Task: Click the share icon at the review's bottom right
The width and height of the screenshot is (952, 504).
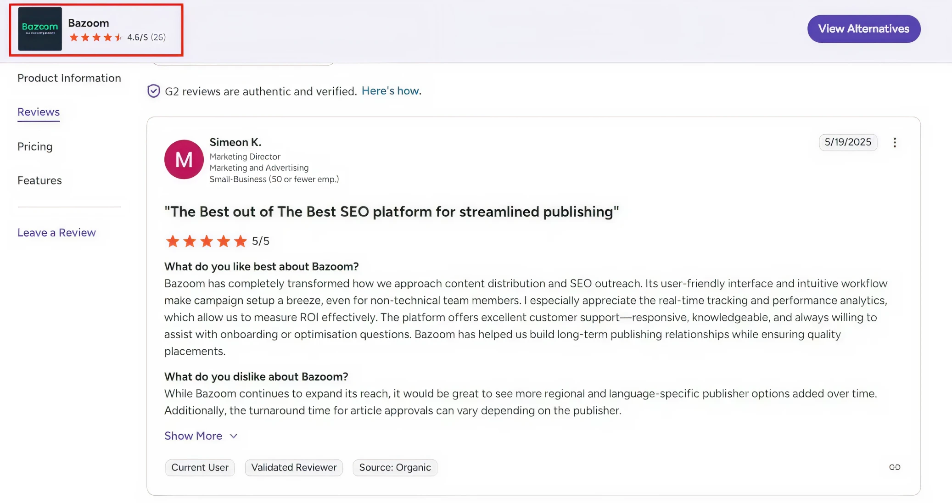Action: click(x=895, y=467)
